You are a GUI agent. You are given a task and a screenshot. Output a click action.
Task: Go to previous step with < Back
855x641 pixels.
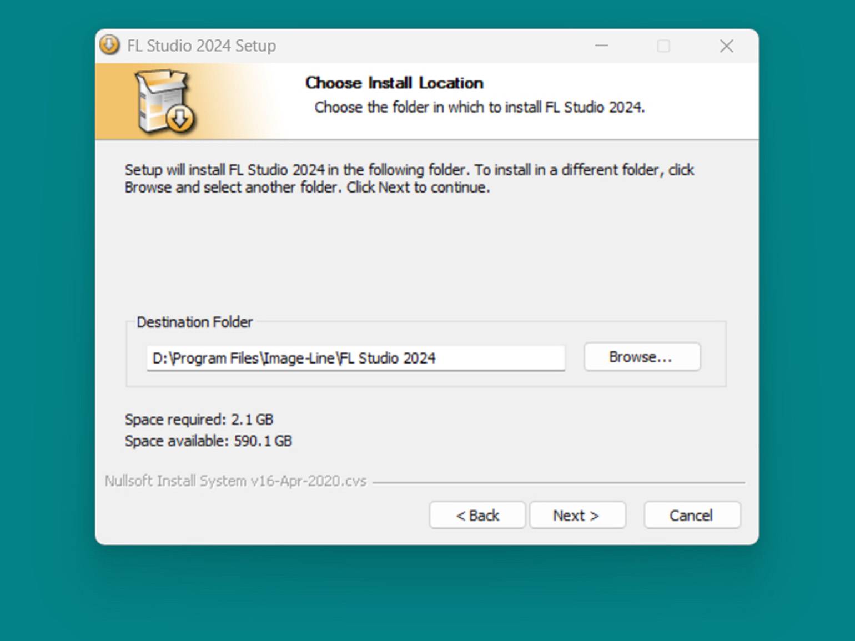coord(477,516)
